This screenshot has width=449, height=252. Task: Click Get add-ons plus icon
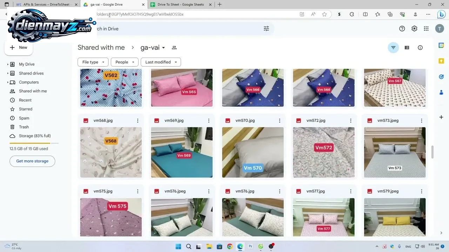pyautogui.click(x=441, y=117)
